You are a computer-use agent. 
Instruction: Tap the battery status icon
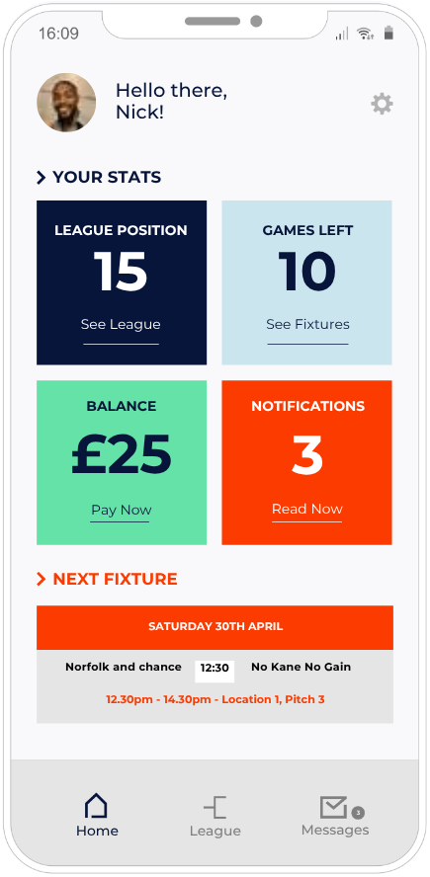click(388, 34)
